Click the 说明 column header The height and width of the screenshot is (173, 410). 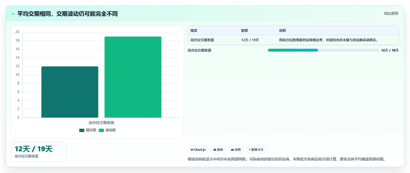(x=282, y=31)
